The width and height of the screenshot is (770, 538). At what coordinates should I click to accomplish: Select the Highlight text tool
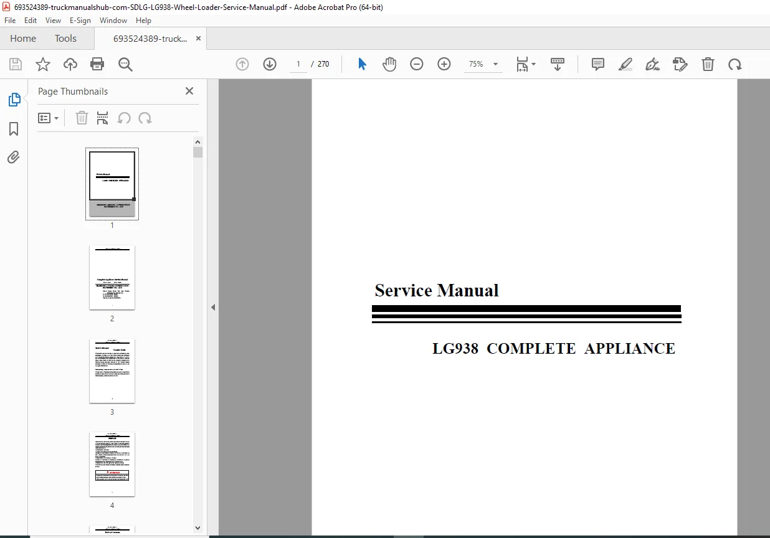pyautogui.click(x=625, y=64)
